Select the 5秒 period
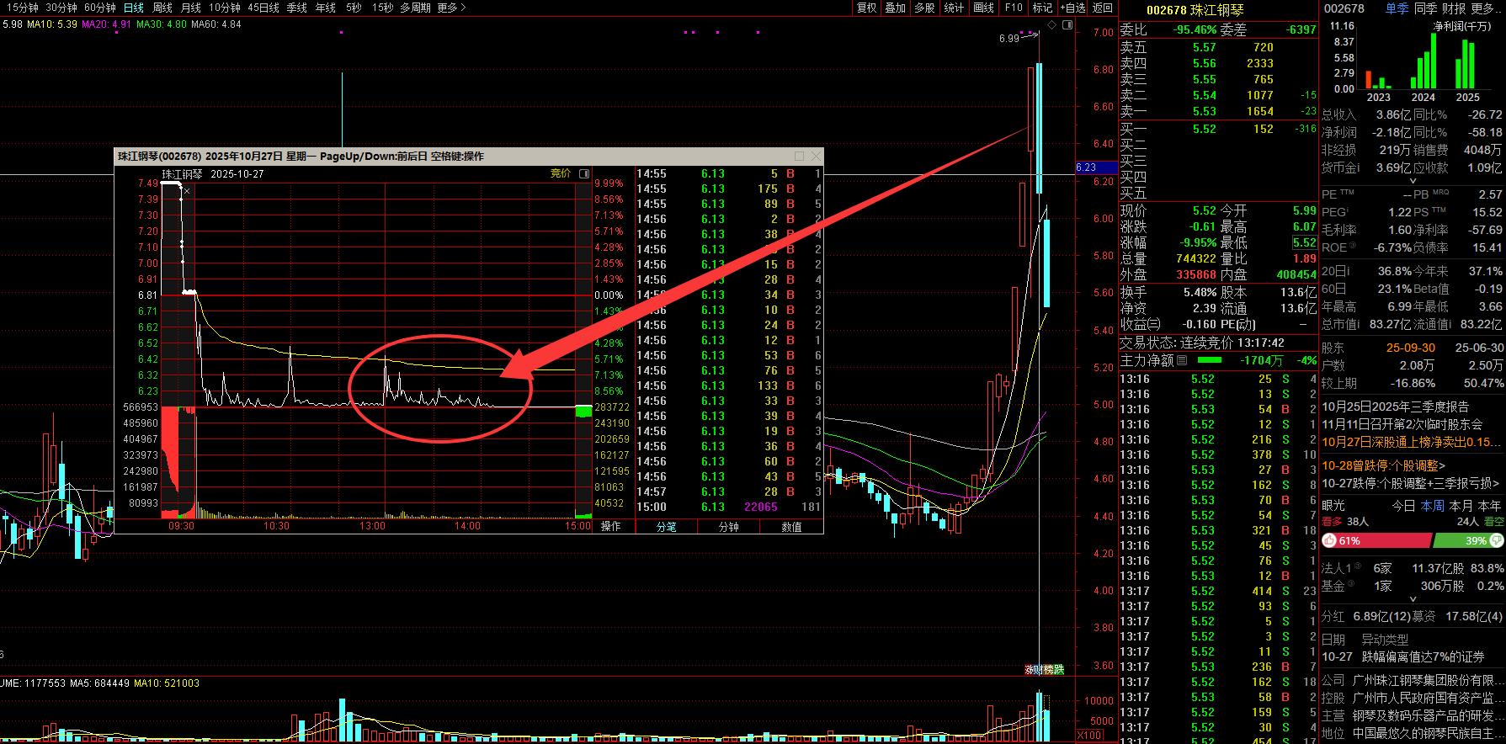The image size is (1506, 744). tap(354, 8)
